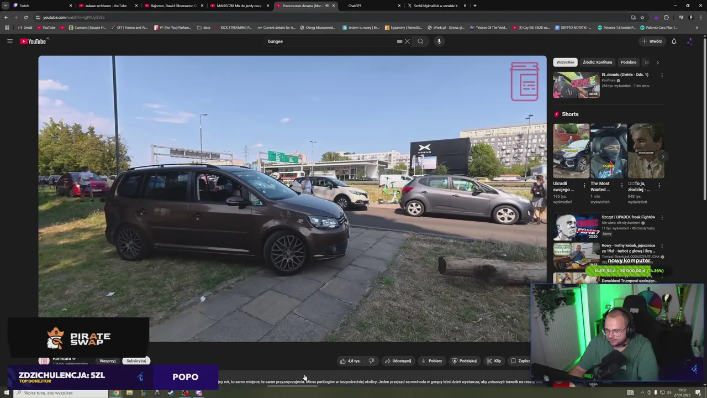The image size is (707, 398).
Task: Click the YouTube logo home link
Action: click(x=34, y=41)
